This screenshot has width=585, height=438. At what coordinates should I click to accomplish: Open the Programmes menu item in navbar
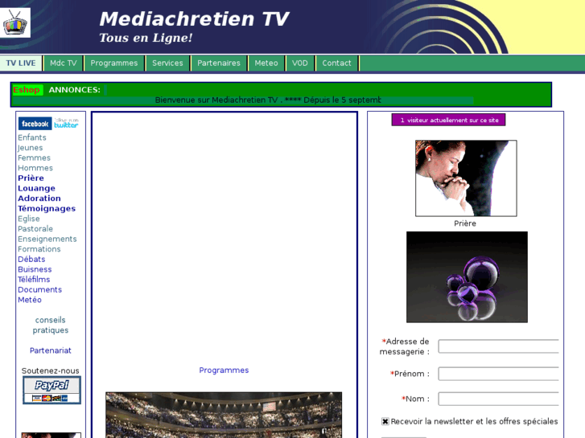(x=114, y=63)
